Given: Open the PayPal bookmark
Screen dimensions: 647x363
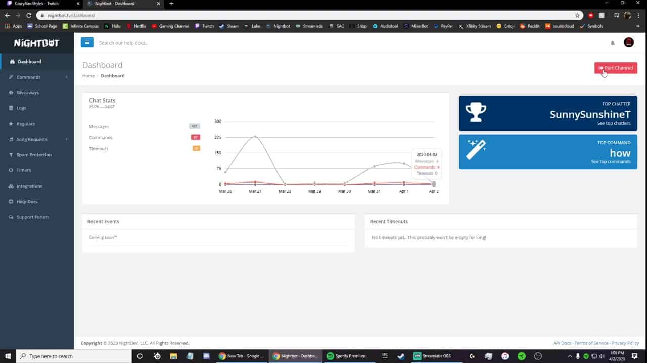Looking at the screenshot, I should click(443, 26).
